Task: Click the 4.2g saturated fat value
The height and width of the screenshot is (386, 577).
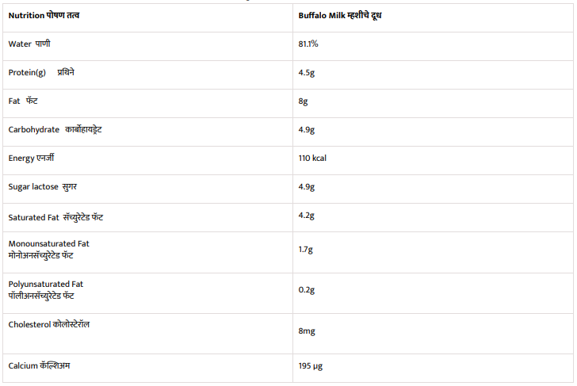Action: point(307,216)
